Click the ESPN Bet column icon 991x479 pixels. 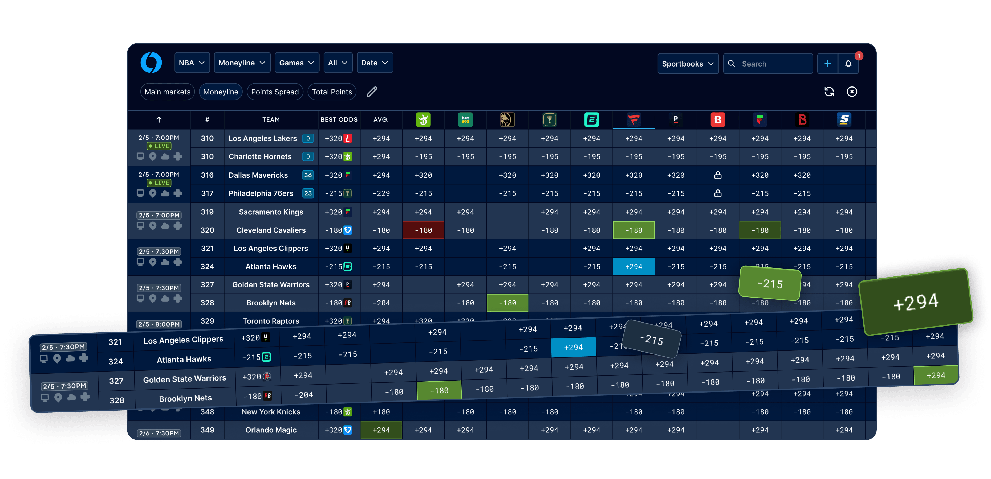point(591,119)
